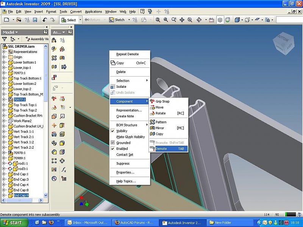Open Selection submenu in context menu

click(x=130, y=81)
